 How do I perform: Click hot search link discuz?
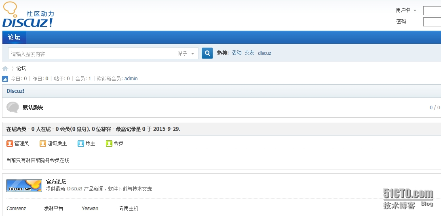point(264,53)
